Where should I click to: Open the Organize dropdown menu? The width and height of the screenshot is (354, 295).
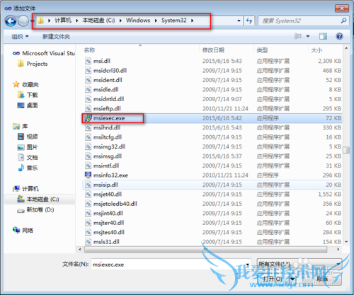[20, 36]
